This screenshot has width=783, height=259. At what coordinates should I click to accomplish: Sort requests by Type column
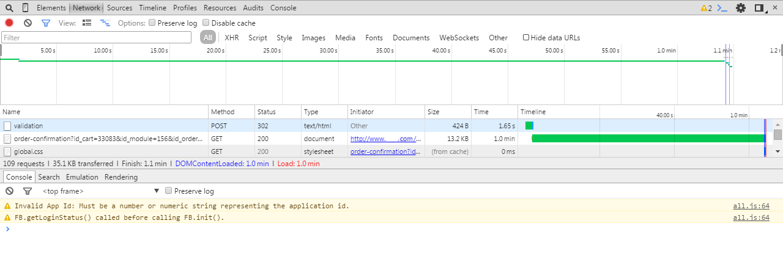324,112
